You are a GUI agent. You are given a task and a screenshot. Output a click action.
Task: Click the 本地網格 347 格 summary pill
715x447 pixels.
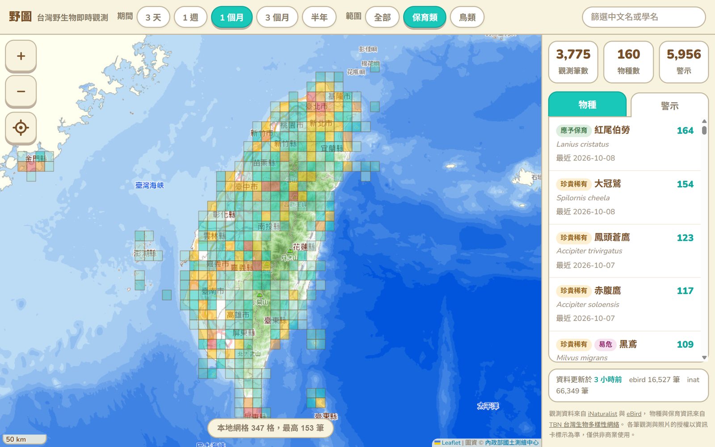coord(270,428)
